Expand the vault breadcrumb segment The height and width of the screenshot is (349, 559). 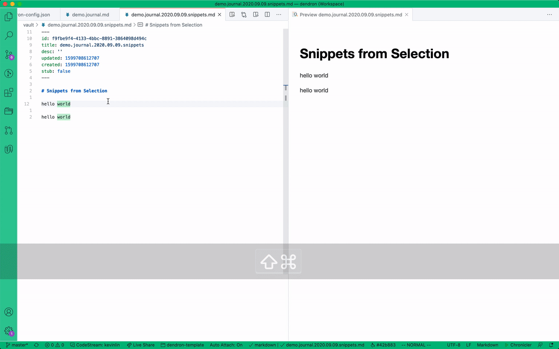pyautogui.click(x=29, y=25)
